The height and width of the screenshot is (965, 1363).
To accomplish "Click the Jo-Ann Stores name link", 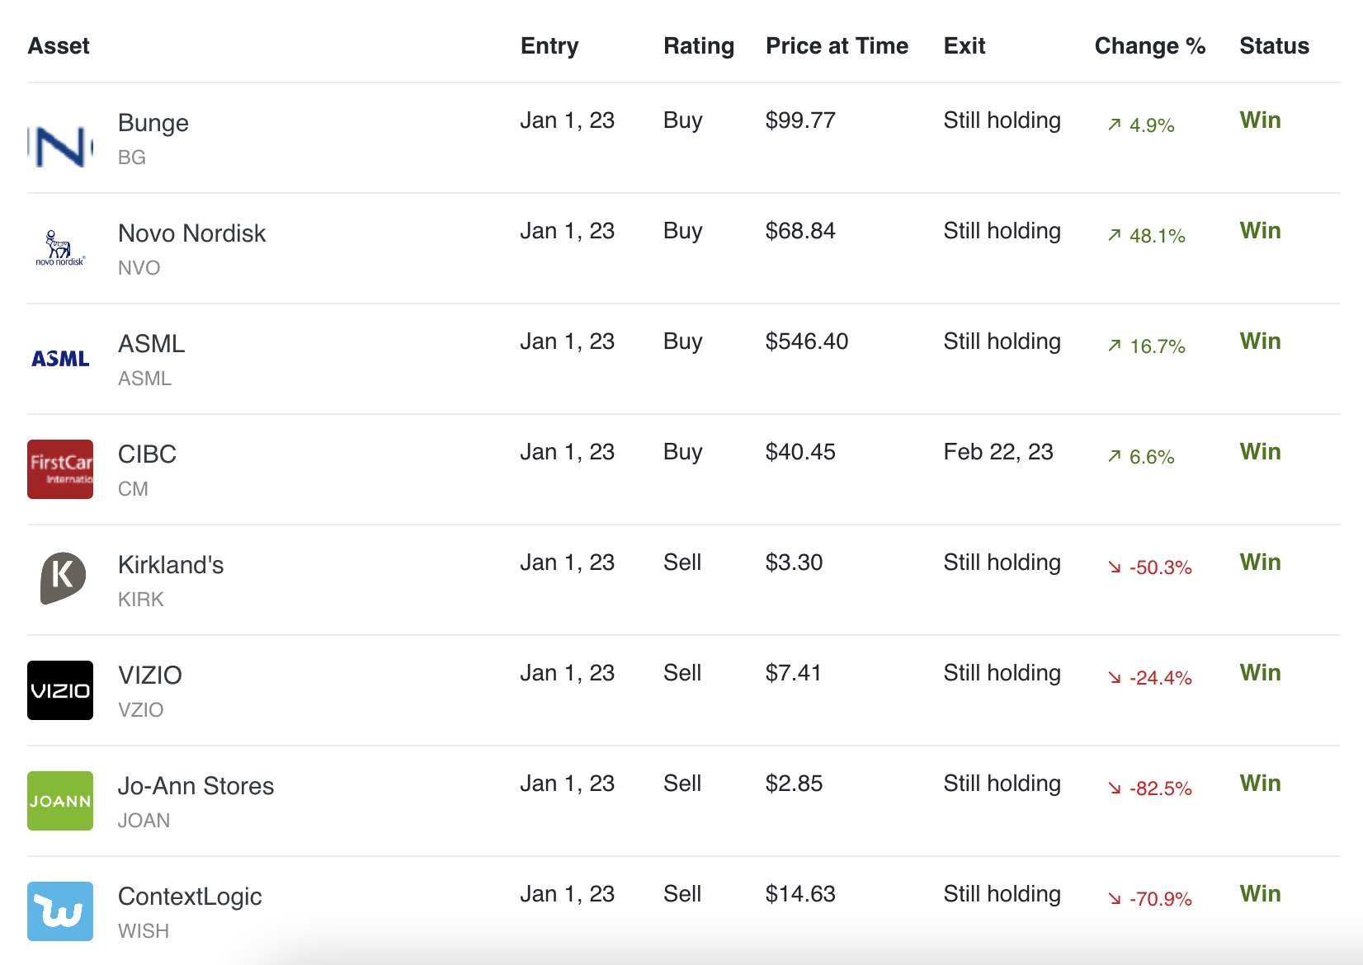I will point(196,786).
